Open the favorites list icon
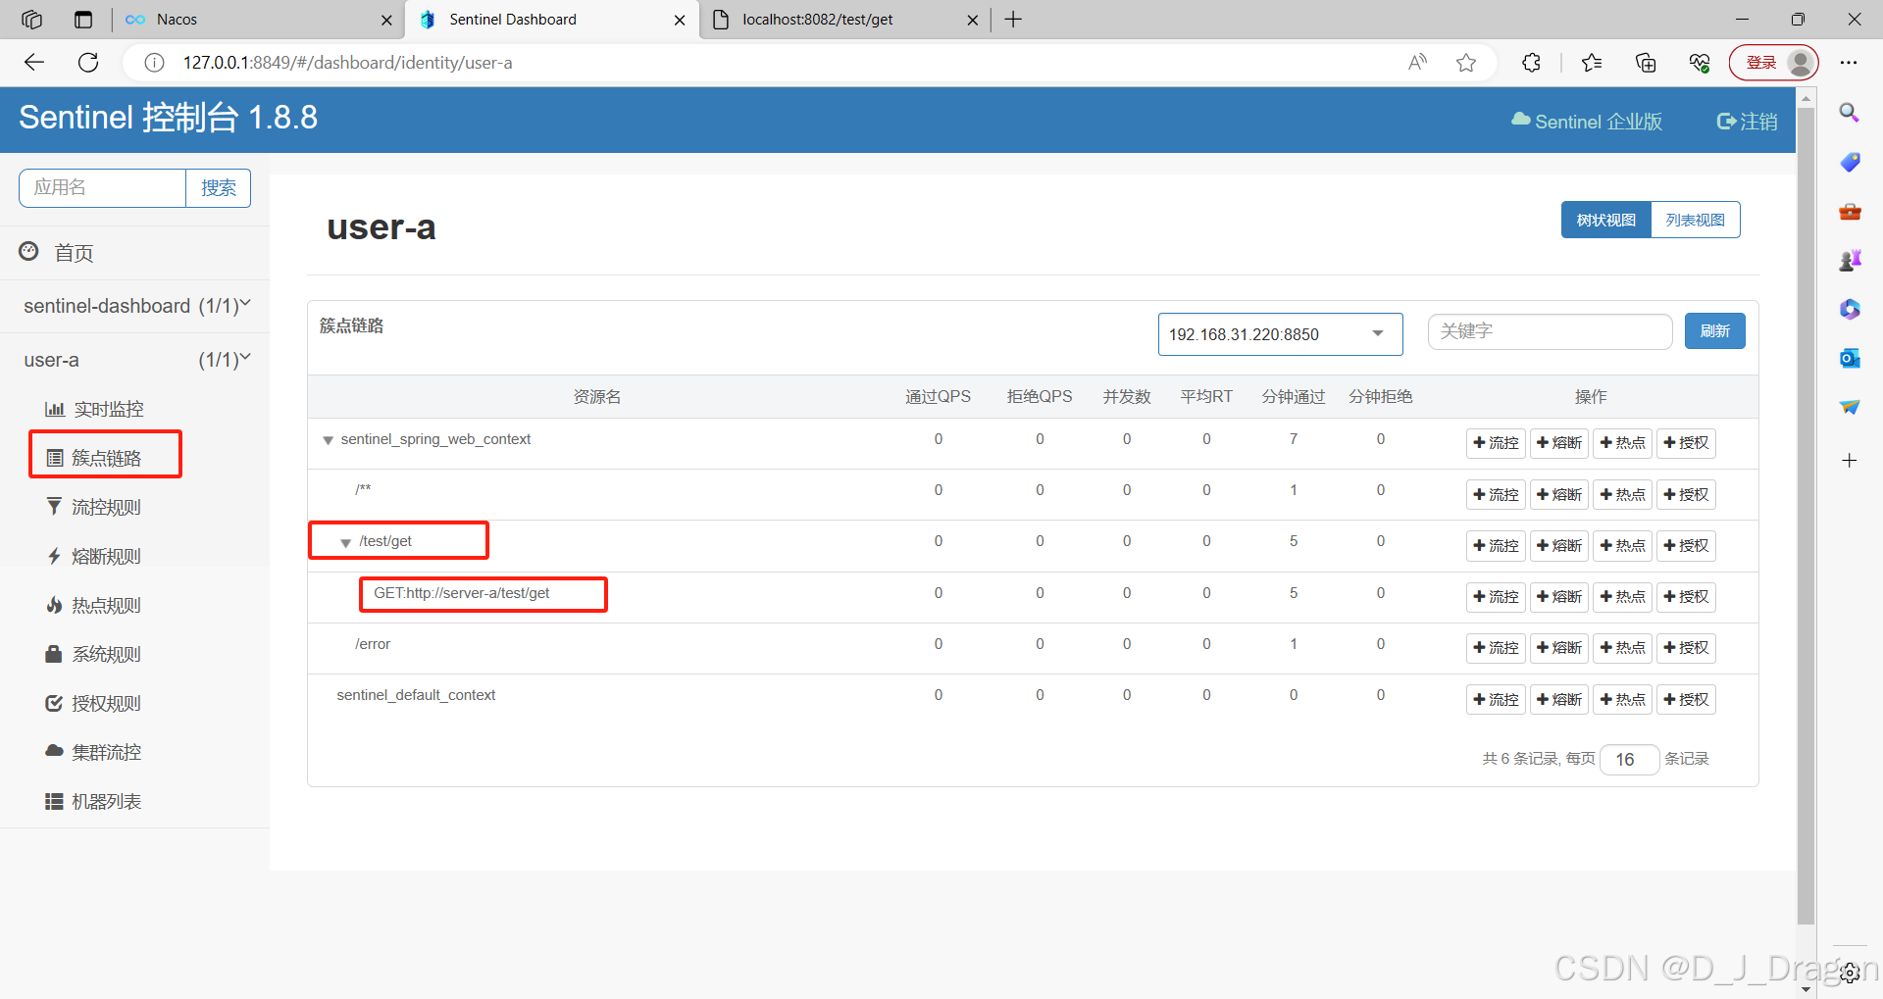Viewport: 1883px width, 999px height. (1592, 63)
